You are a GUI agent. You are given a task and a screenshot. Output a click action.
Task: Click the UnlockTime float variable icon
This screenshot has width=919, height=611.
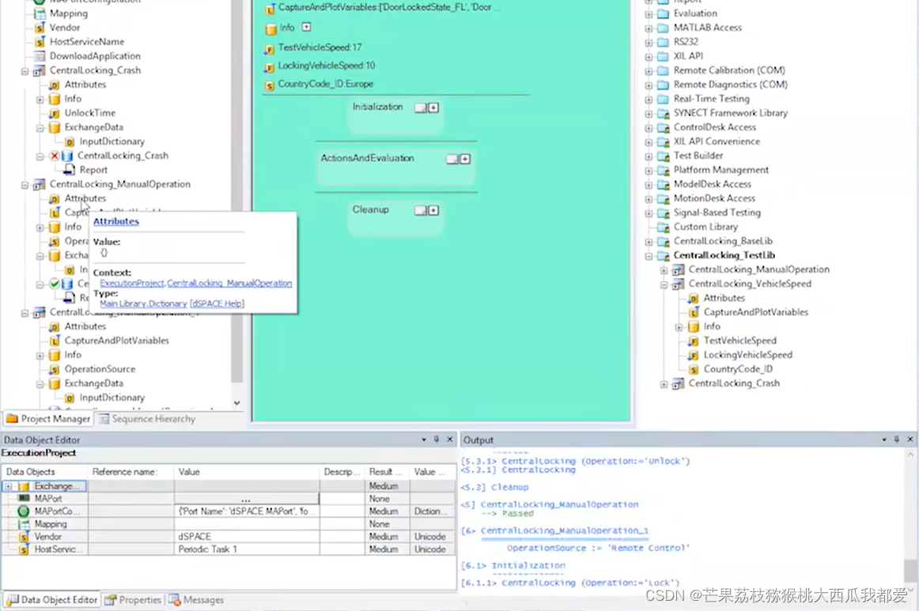(x=55, y=113)
